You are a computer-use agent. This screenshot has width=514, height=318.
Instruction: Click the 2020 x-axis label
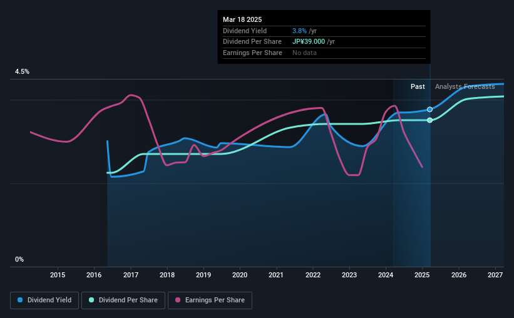click(x=240, y=275)
